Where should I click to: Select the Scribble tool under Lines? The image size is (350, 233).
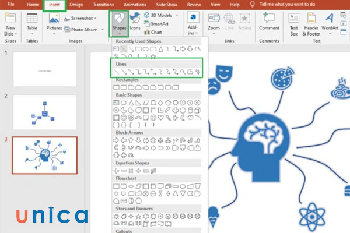(x=197, y=72)
